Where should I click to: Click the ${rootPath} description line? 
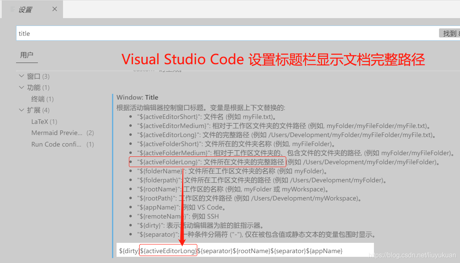point(250,198)
